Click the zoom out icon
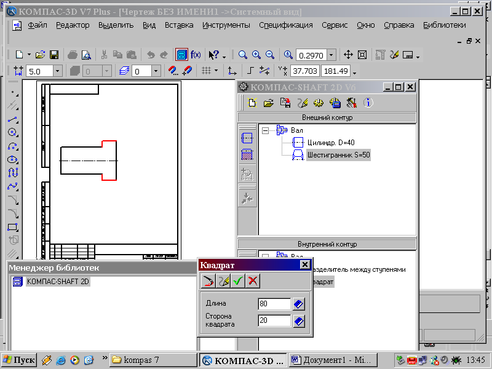The width and height of the screenshot is (492, 369). pyautogui.click(x=270, y=55)
